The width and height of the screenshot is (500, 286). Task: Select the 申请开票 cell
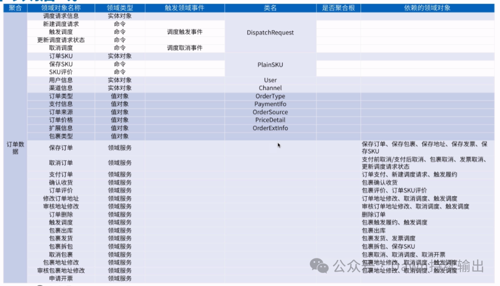(x=61, y=279)
